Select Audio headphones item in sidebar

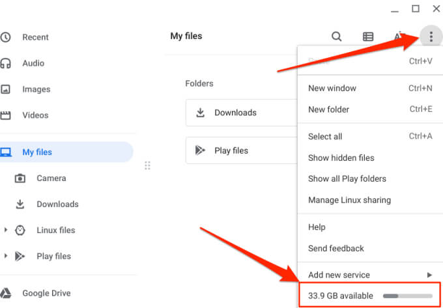click(33, 63)
